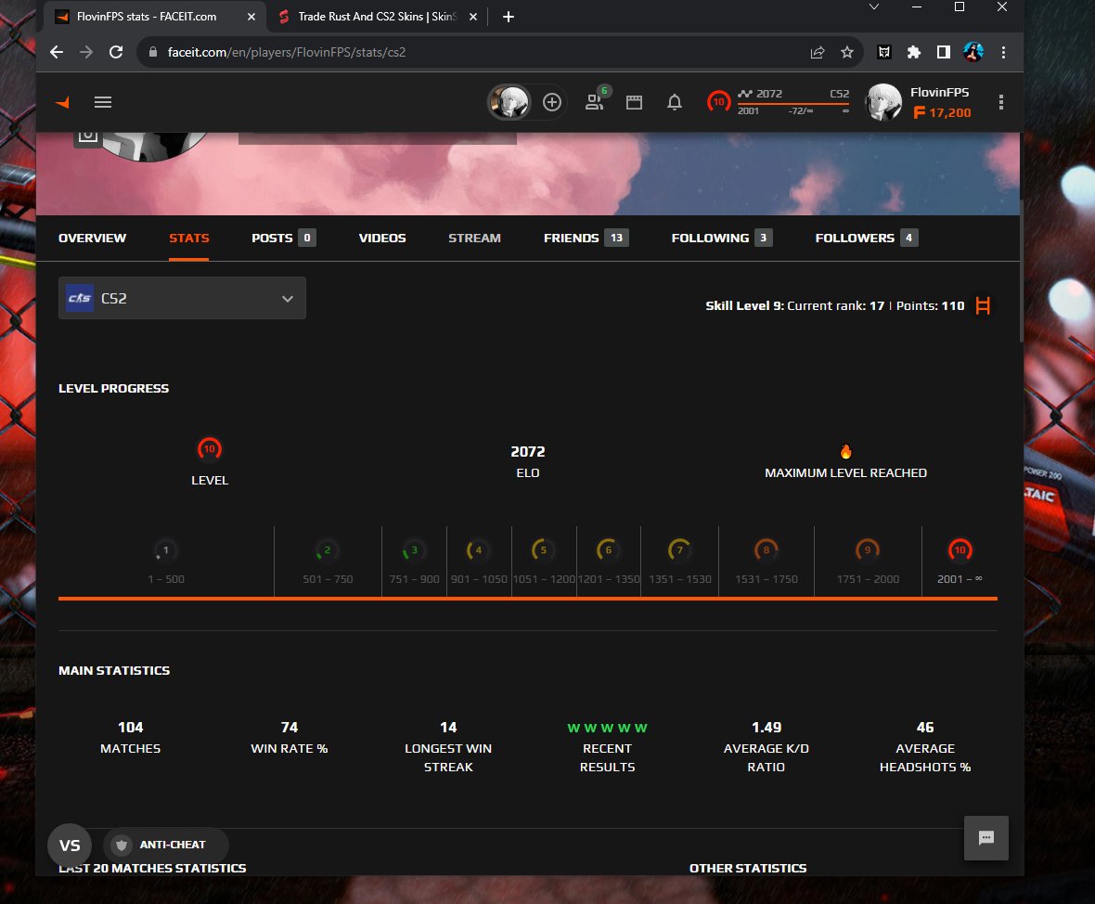
Task: Select level 9 marker 1751 – 2000
Action: coord(868,551)
